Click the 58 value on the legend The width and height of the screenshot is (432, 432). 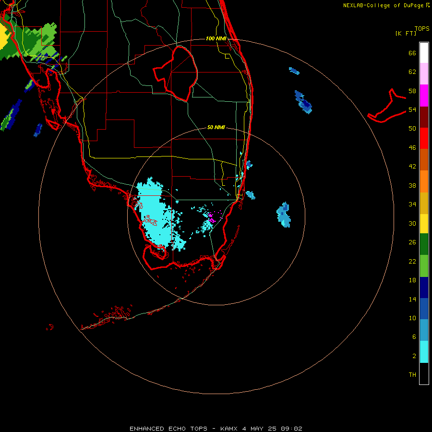[x=412, y=91]
